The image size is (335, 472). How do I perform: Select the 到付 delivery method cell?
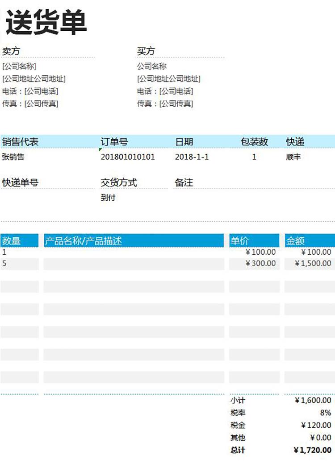click(108, 198)
